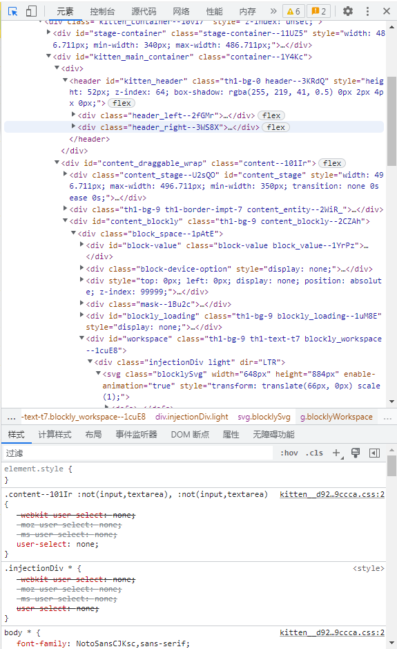
Task: Expand the header_left--2fGMr div node
Action: 74,114
